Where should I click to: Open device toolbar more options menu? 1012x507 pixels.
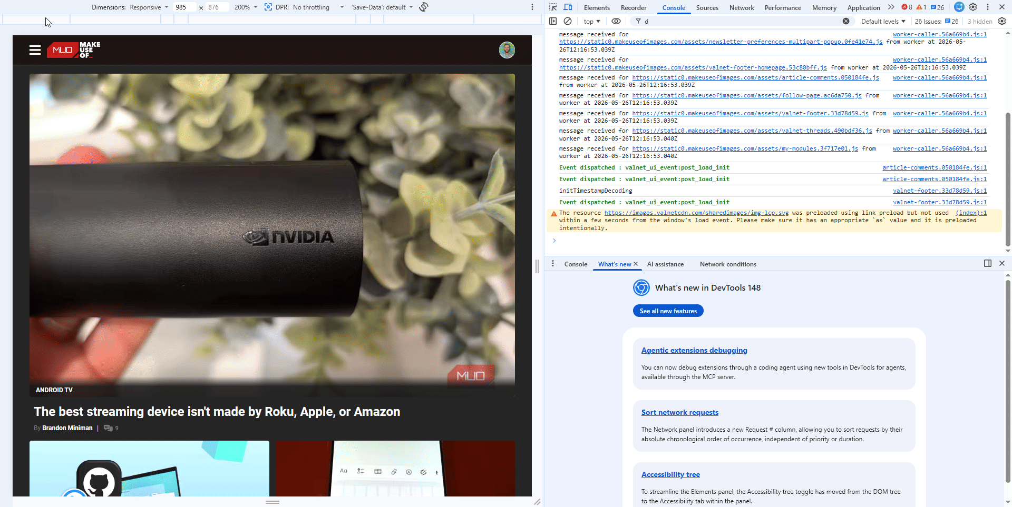532,7
